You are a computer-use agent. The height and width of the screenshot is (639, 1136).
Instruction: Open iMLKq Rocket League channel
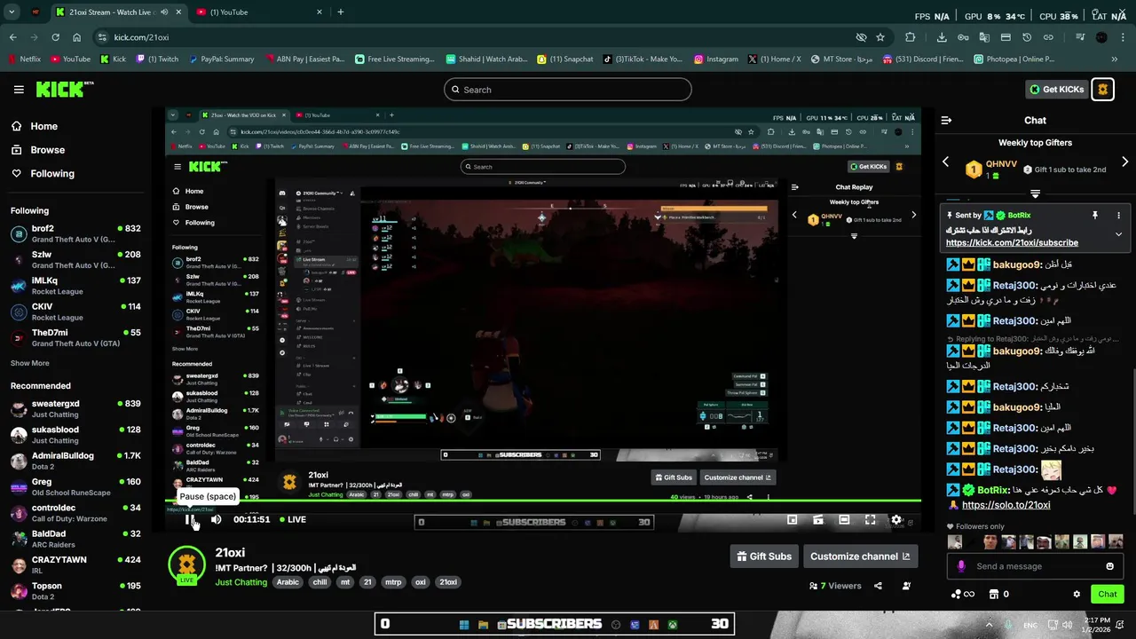(x=75, y=286)
